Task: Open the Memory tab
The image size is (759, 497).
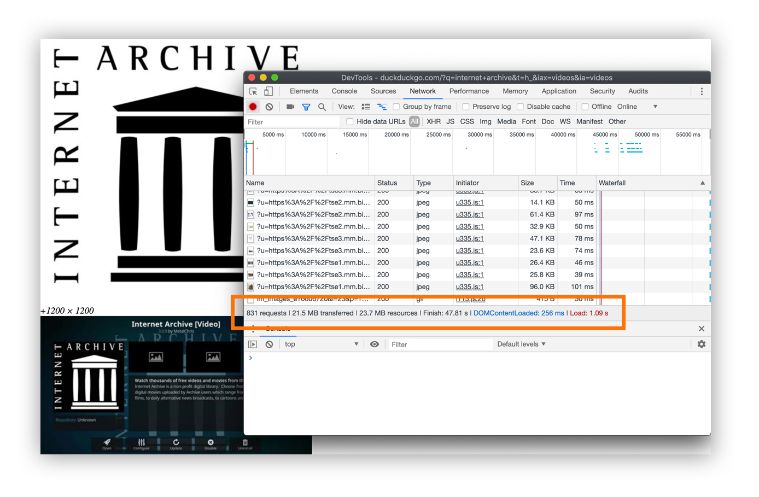Action: [x=516, y=91]
